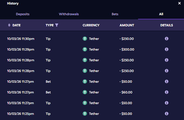The height and width of the screenshot is (120, 184).
Task: Click the - $50.00 amount of the 11:27pm Tip
Action: pyautogui.click(x=126, y=103)
